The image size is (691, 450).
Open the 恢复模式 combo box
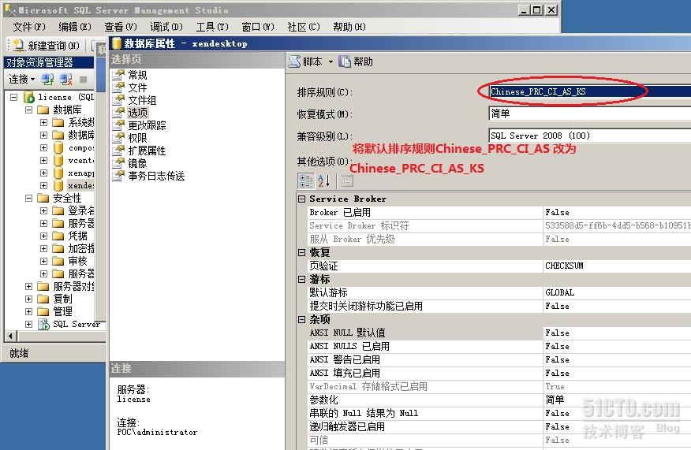[590, 113]
